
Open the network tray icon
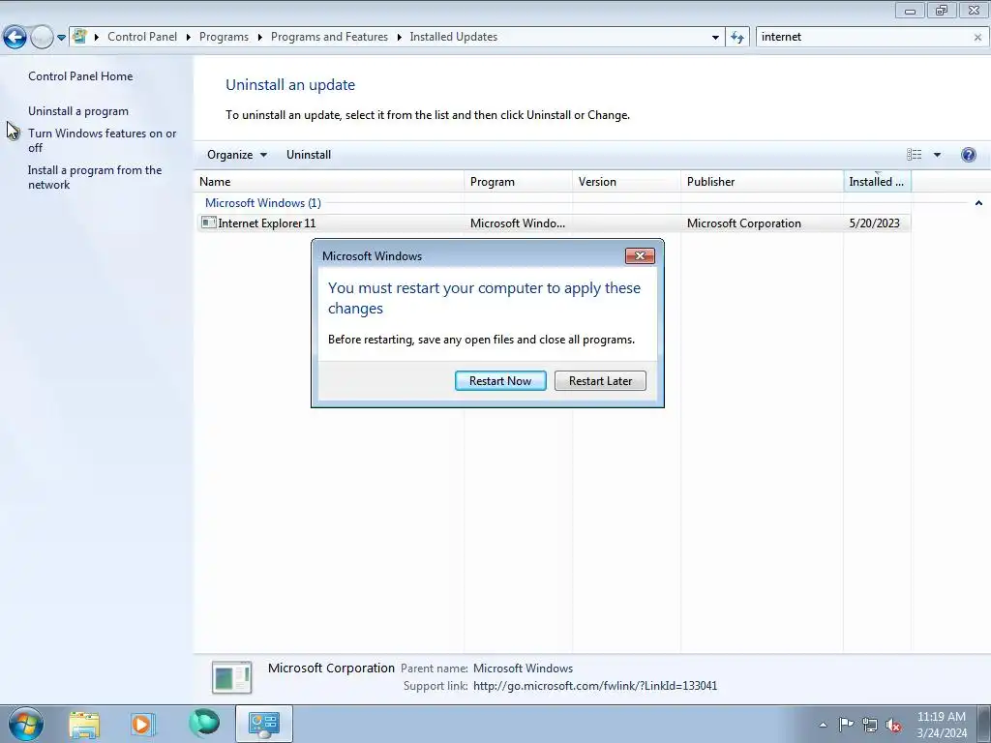[870, 725]
